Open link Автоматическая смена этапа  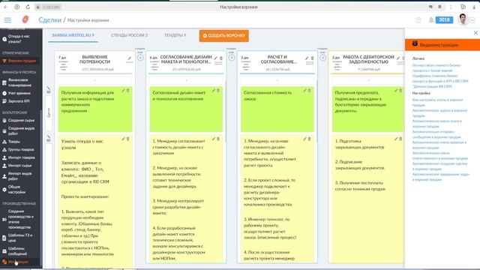click(436, 124)
